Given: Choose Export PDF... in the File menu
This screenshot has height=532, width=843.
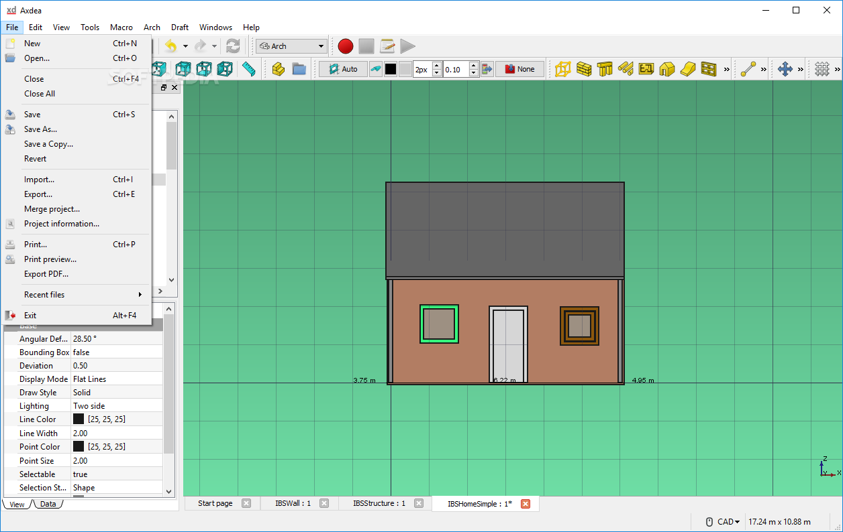Looking at the screenshot, I should [77, 274].
